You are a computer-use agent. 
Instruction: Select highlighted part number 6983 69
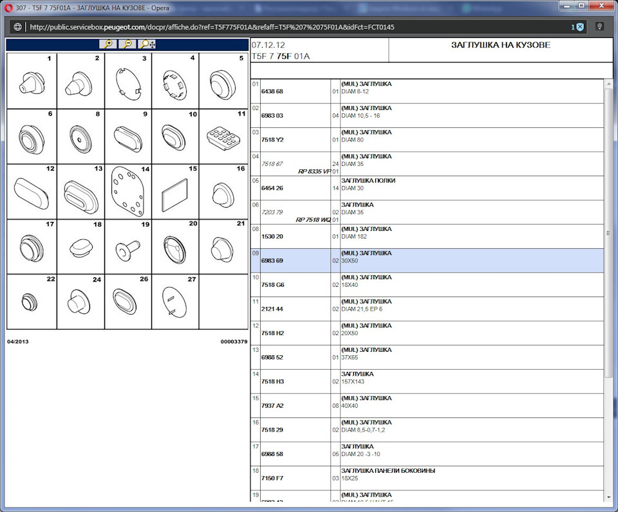(x=272, y=261)
